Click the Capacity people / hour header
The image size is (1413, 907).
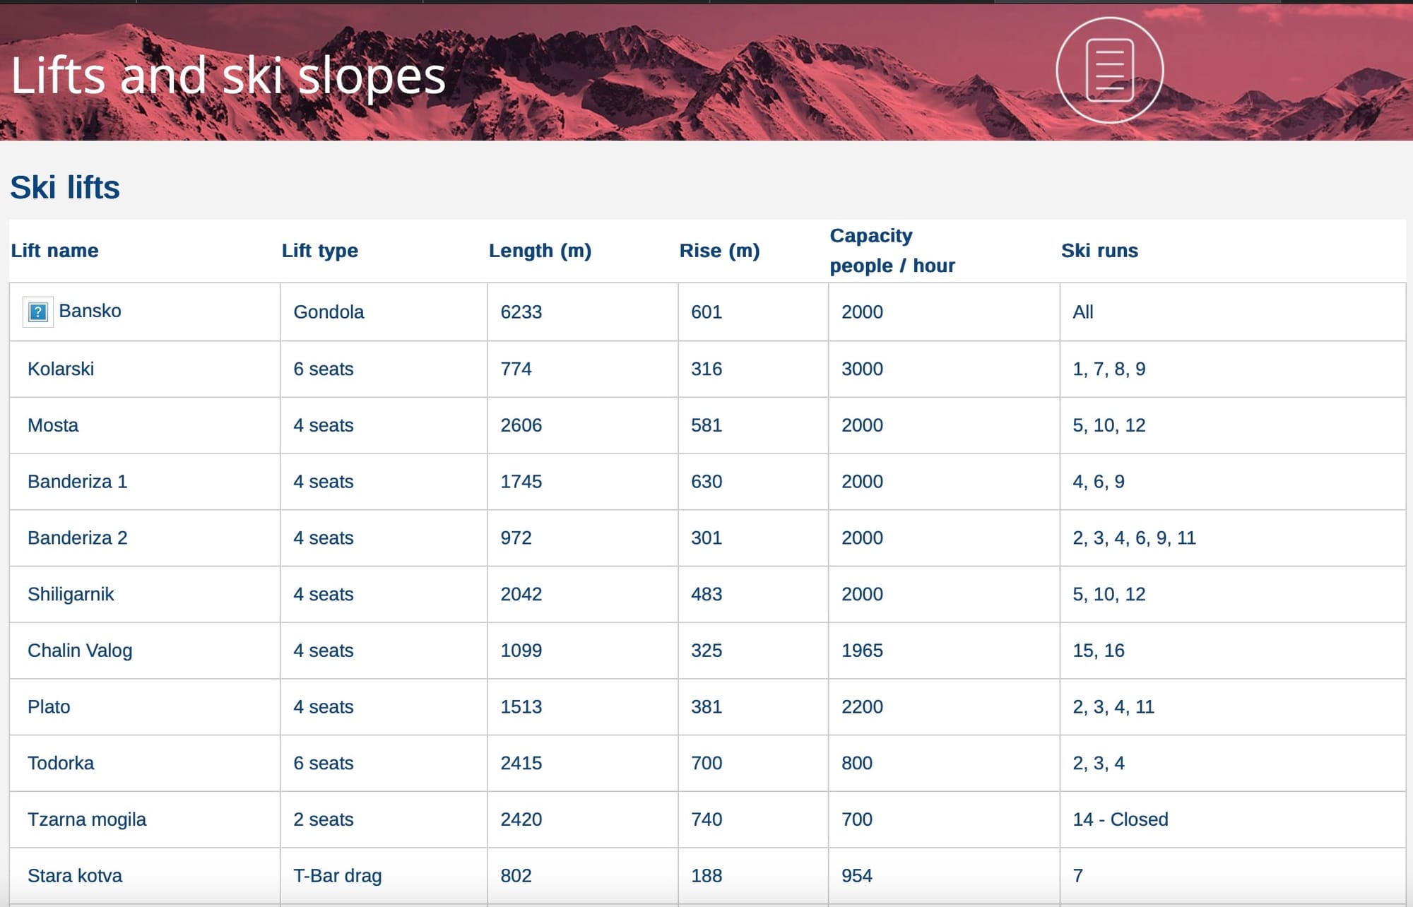click(892, 251)
